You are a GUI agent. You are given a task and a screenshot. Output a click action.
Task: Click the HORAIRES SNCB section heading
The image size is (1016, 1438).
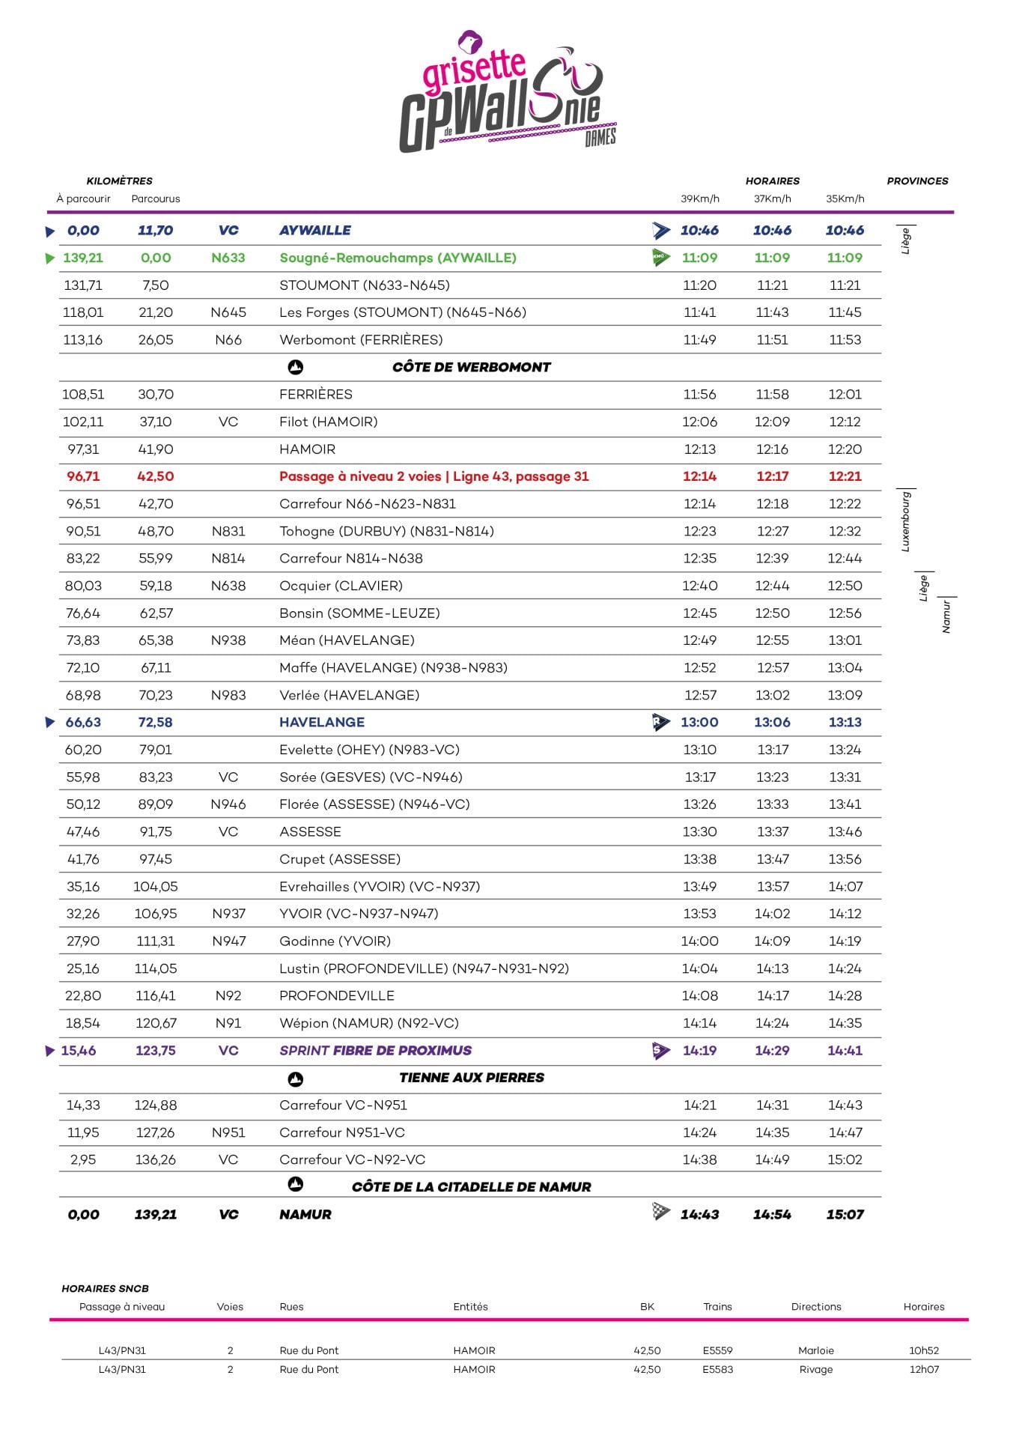pyautogui.click(x=105, y=1288)
